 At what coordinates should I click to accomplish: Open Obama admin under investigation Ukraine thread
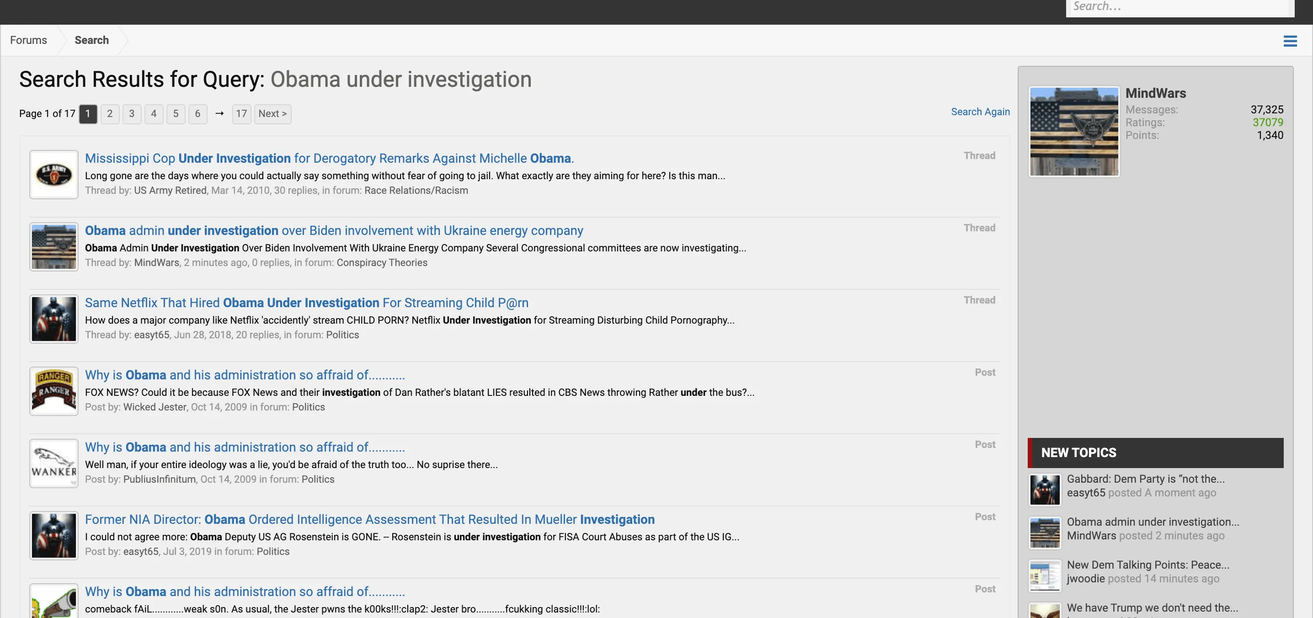pos(334,231)
